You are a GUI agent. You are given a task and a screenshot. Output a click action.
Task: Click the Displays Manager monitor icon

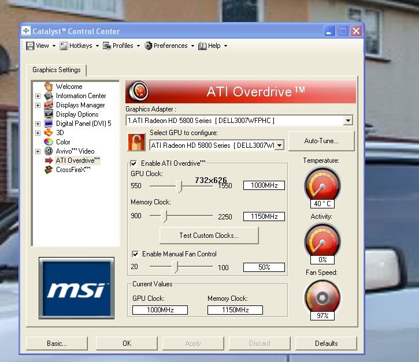[x=49, y=105]
